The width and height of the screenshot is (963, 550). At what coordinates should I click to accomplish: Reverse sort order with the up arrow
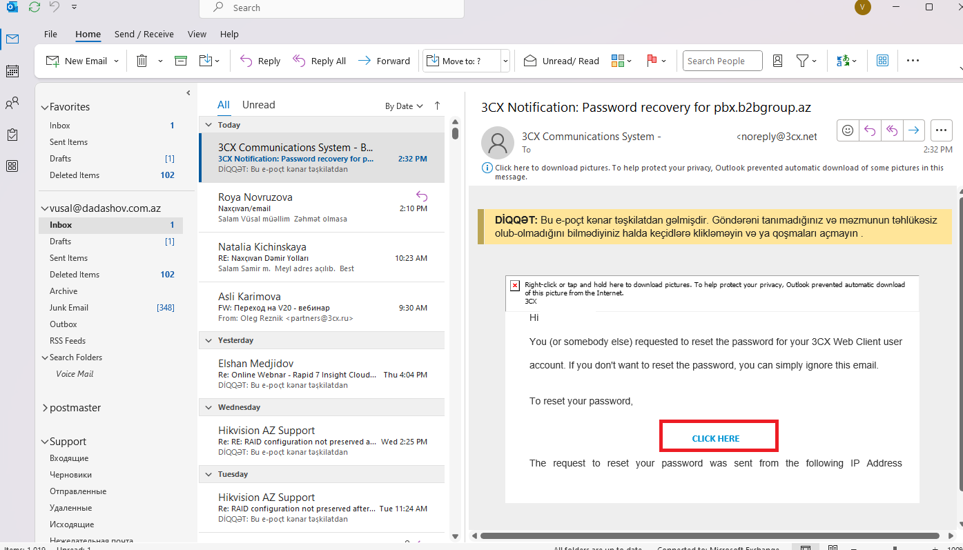[x=437, y=106]
